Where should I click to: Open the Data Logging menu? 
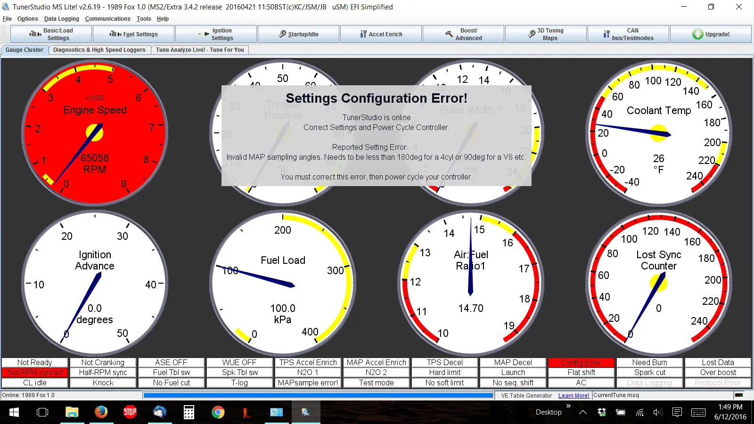pos(62,19)
